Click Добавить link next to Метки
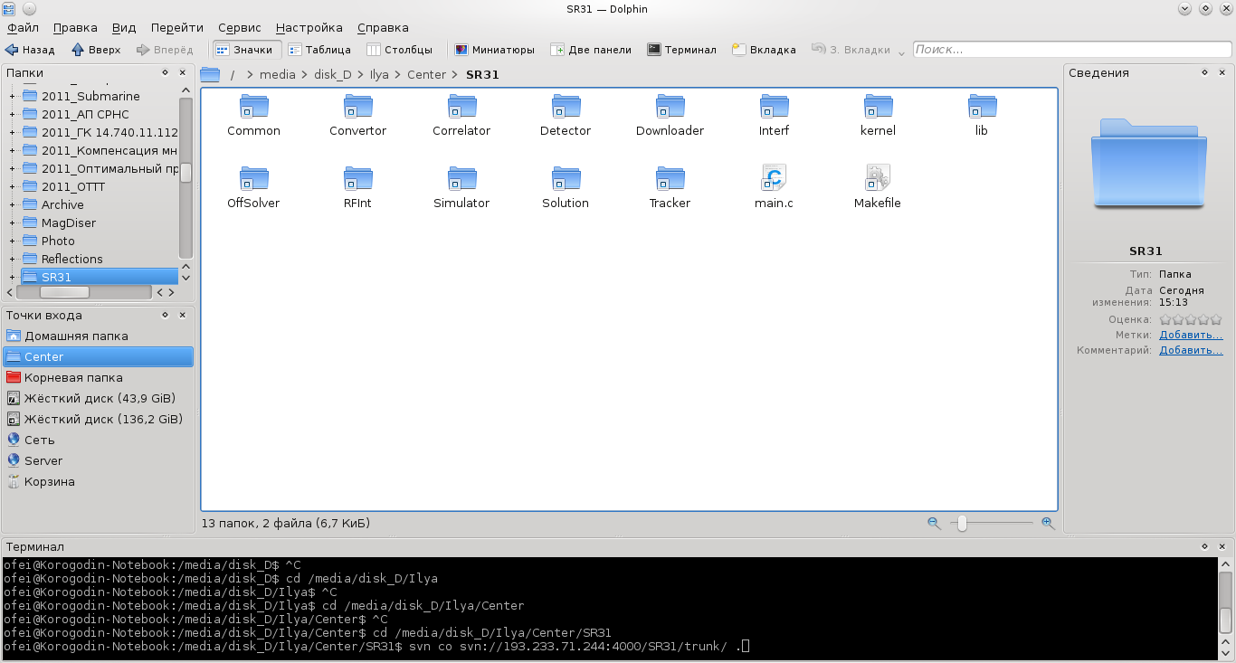 [1191, 335]
